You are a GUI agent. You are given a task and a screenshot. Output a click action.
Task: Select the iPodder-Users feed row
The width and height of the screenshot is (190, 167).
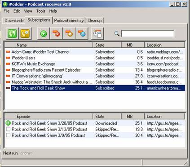point(95,58)
